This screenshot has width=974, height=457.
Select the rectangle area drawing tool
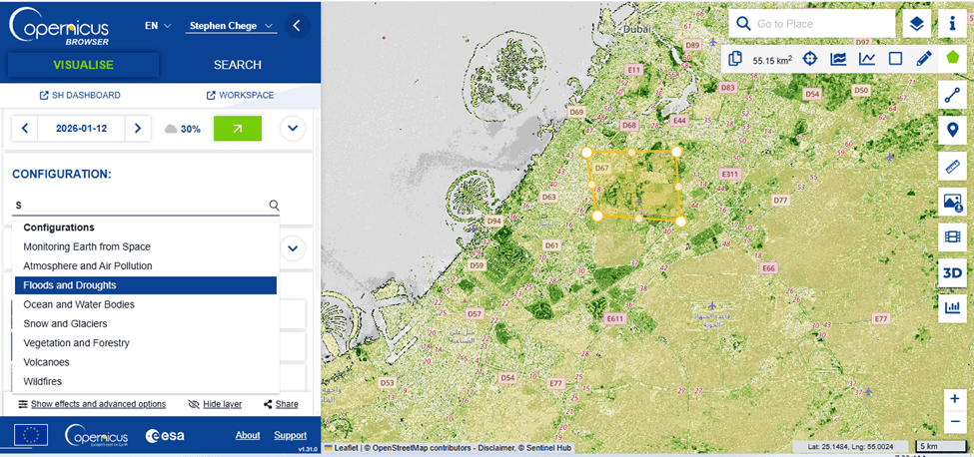[895, 59]
